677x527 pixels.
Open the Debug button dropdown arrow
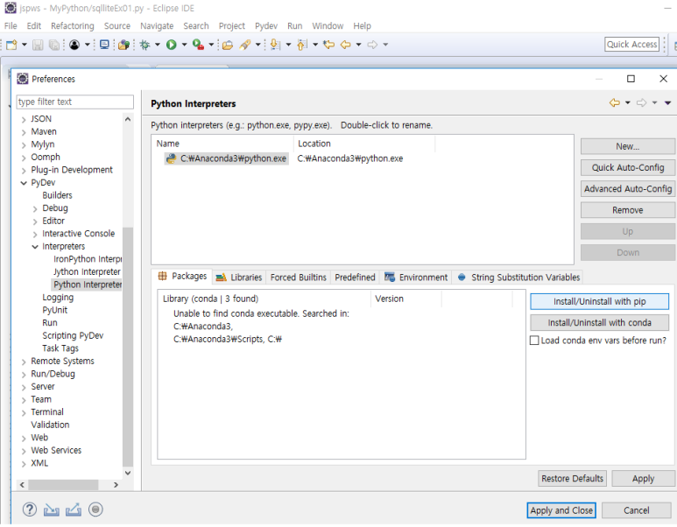click(157, 45)
